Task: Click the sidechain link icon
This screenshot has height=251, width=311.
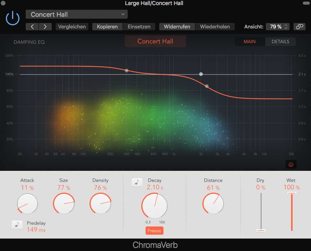Action: (x=299, y=27)
